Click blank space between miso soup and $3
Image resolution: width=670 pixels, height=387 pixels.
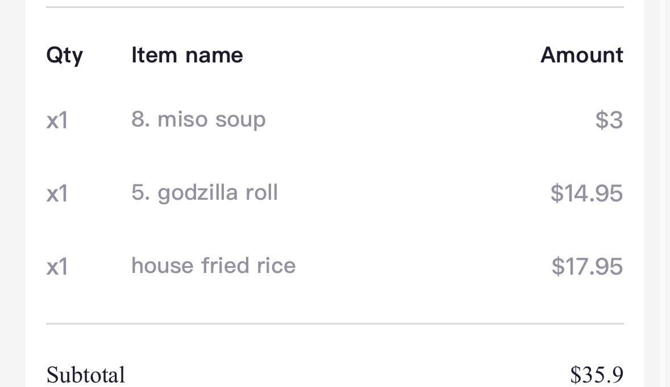426,120
